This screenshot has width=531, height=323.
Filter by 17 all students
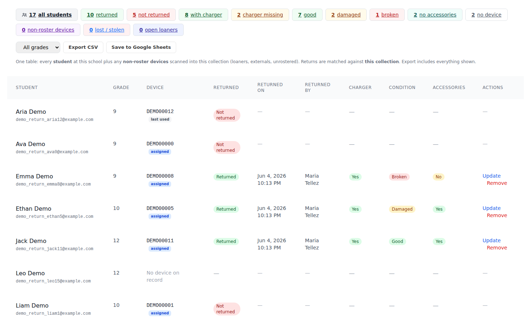(x=47, y=15)
